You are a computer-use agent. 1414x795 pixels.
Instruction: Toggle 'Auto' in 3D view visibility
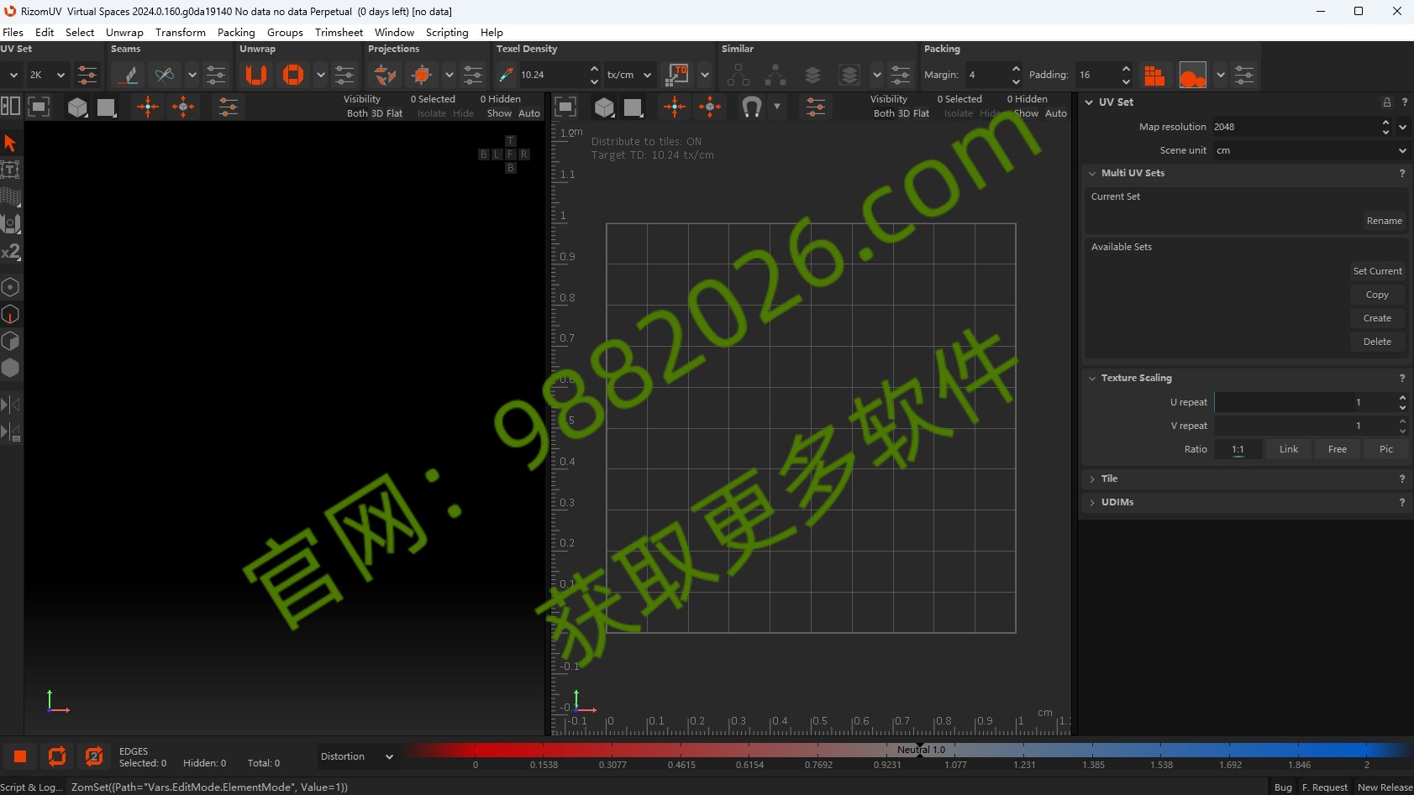[529, 113]
